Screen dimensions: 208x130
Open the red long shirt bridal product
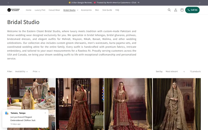(x=128, y=104)
